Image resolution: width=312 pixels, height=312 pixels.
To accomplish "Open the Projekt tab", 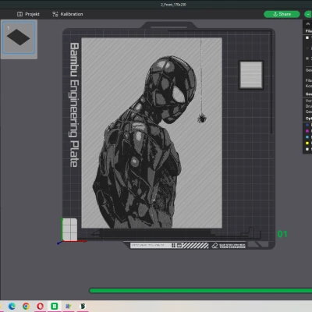I will click(x=28, y=14).
